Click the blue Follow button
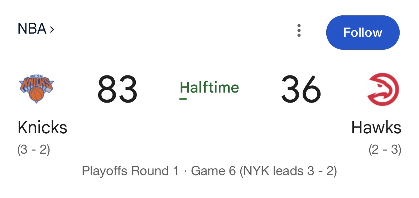 pyautogui.click(x=363, y=32)
